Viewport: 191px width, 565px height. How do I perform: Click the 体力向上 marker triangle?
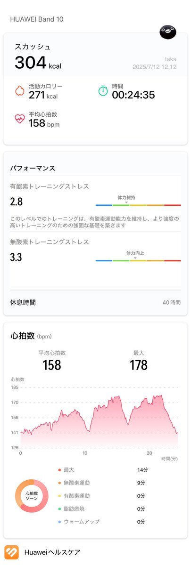click(x=135, y=258)
